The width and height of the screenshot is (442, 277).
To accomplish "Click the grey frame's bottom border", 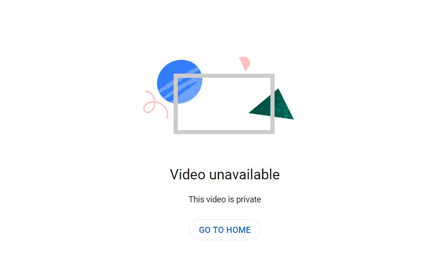I will 224,132.
